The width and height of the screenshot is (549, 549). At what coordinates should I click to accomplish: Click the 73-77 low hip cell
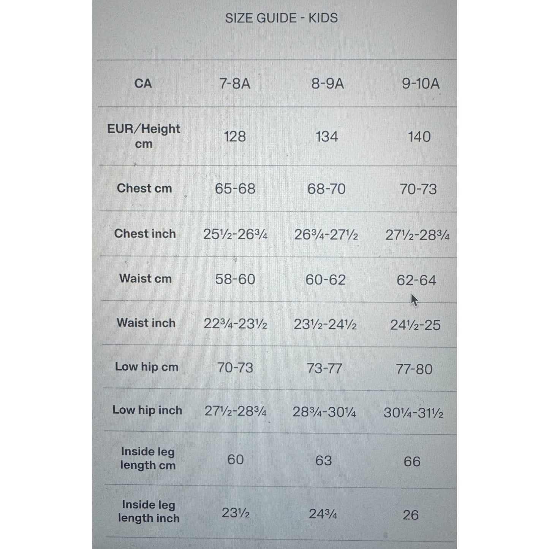(x=324, y=368)
